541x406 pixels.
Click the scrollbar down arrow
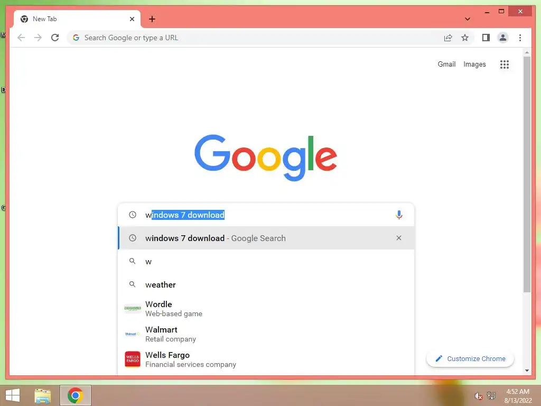point(527,371)
